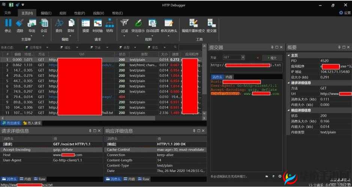This screenshot has width=352, height=187.
Task: Sort by the 状态 column header
Action: [x=122, y=54]
